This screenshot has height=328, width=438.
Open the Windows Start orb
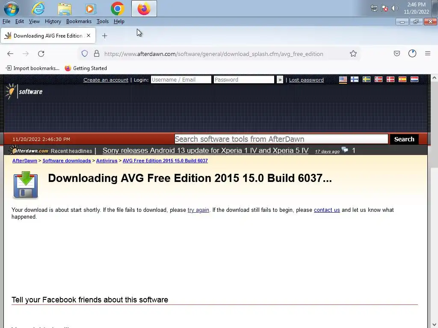(11, 9)
